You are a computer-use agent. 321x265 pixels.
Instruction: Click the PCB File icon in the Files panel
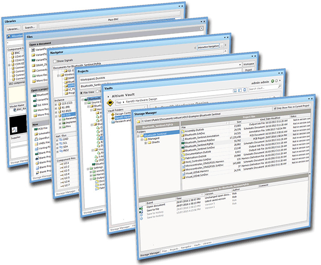[x=36, y=129]
